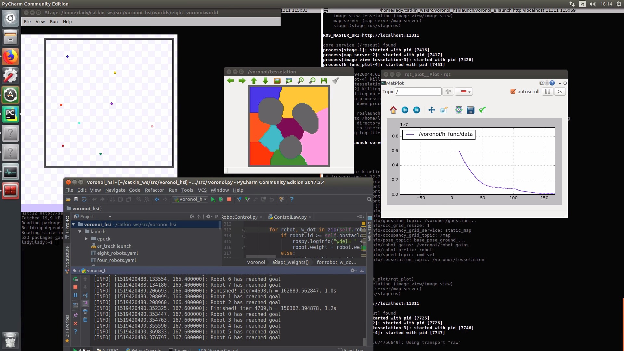This screenshot has height=351, width=624.
Task: Switch to the ControlLaw.py editor tab
Action: (290, 217)
